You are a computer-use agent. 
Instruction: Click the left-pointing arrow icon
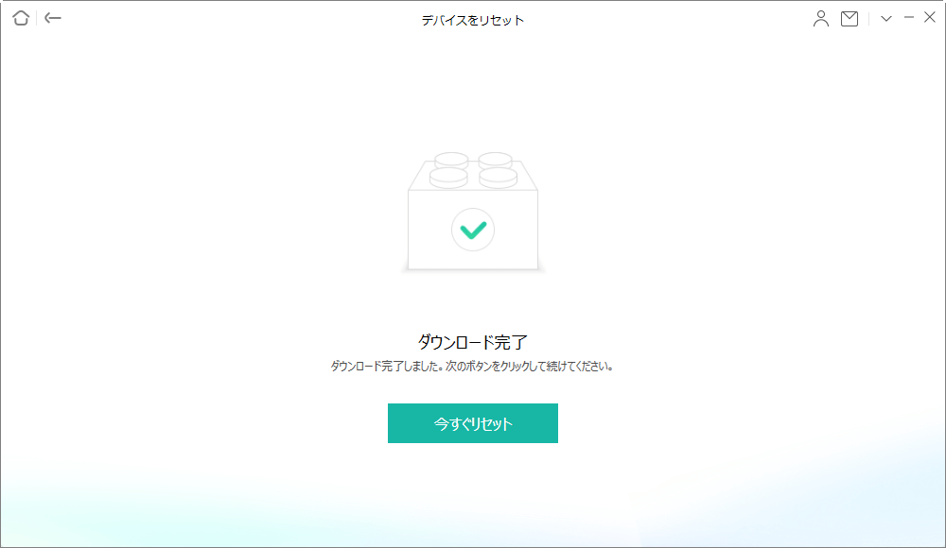tap(52, 17)
